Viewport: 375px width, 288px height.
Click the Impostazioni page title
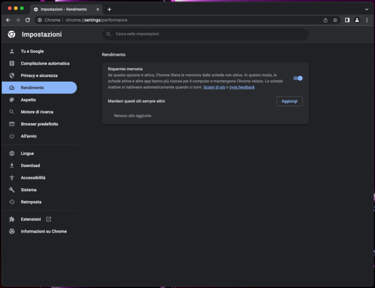pos(41,34)
